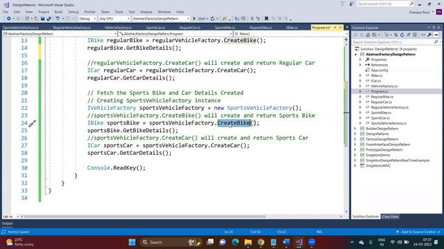Open File Explorer from the taskbar
444x249 pixels.
(x=248, y=242)
